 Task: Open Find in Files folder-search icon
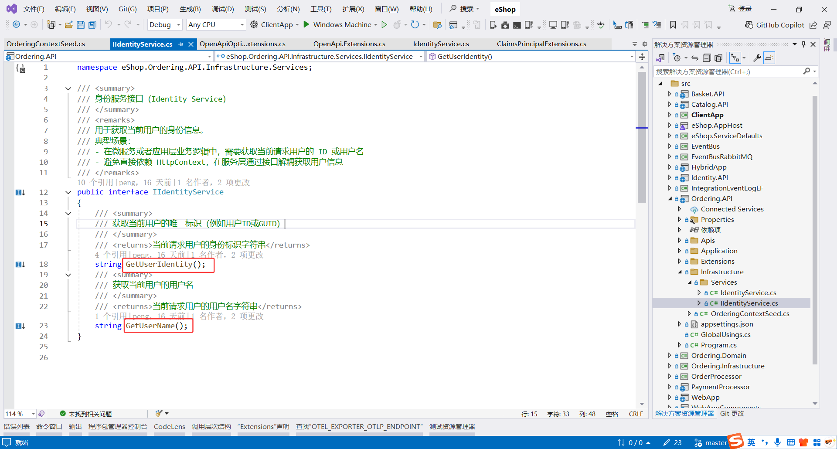coord(437,25)
